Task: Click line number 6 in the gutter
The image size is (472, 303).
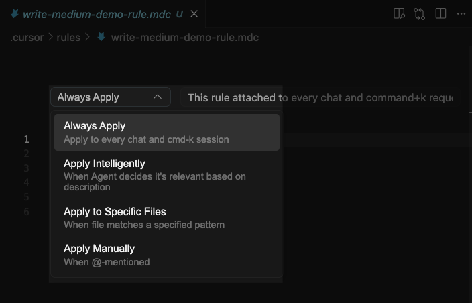Action: (x=27, y=212)
